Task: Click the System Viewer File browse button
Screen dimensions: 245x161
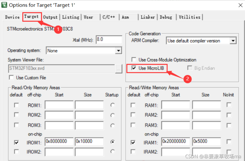Action: 119,69
